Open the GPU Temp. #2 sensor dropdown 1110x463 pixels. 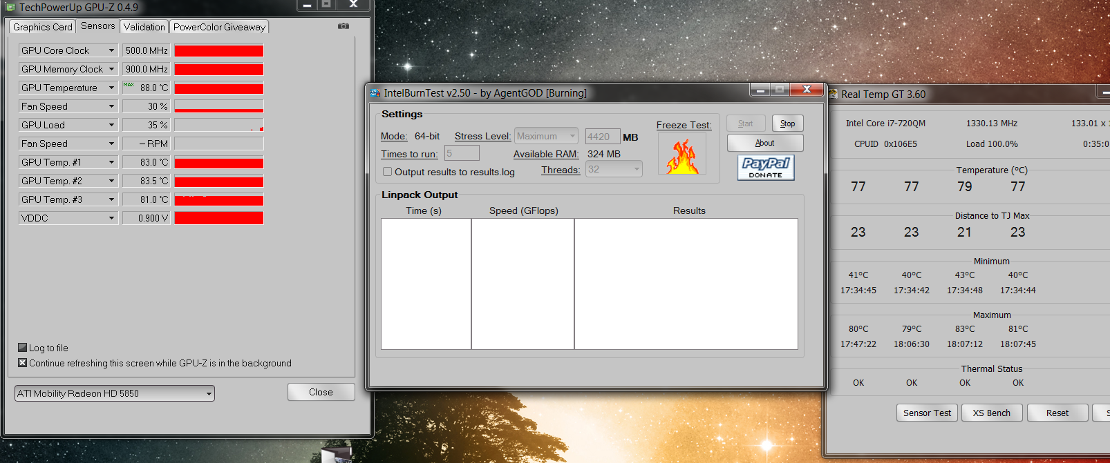[x=68, y=181]
